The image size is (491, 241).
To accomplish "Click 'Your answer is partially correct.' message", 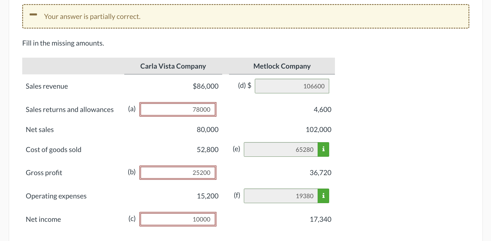I will tap(92, 16).
